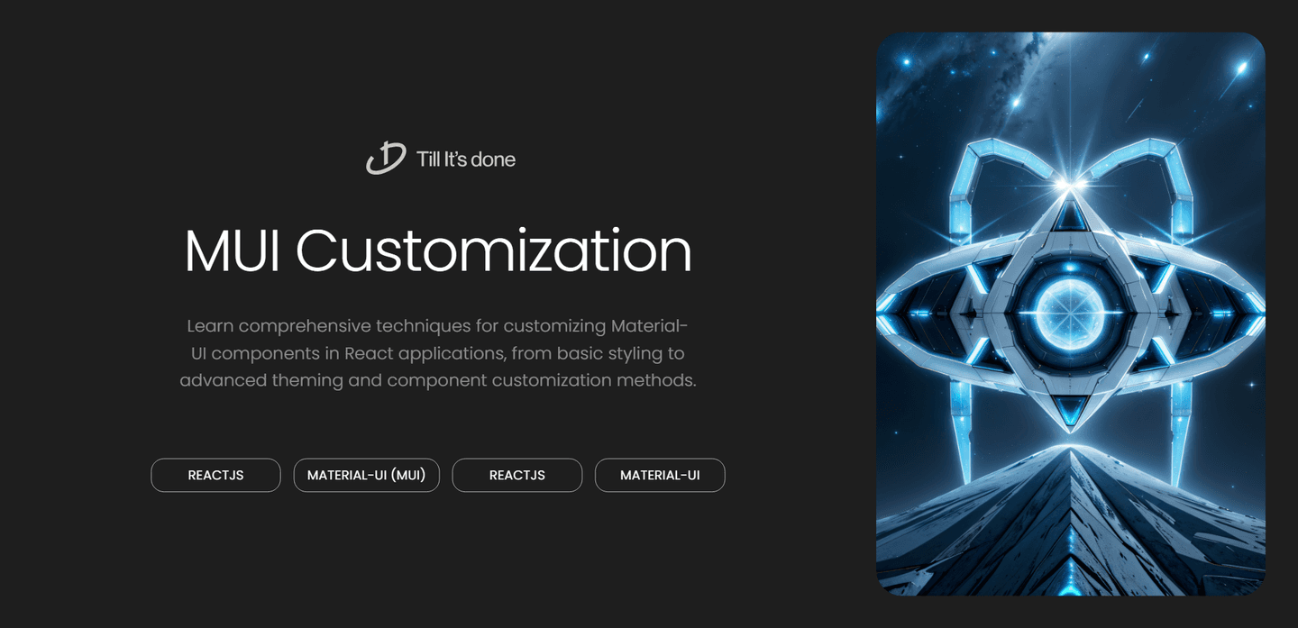The image size is (1298, 628).
Task: Click the word "MUI" in the title
Action: pos(233,250)
